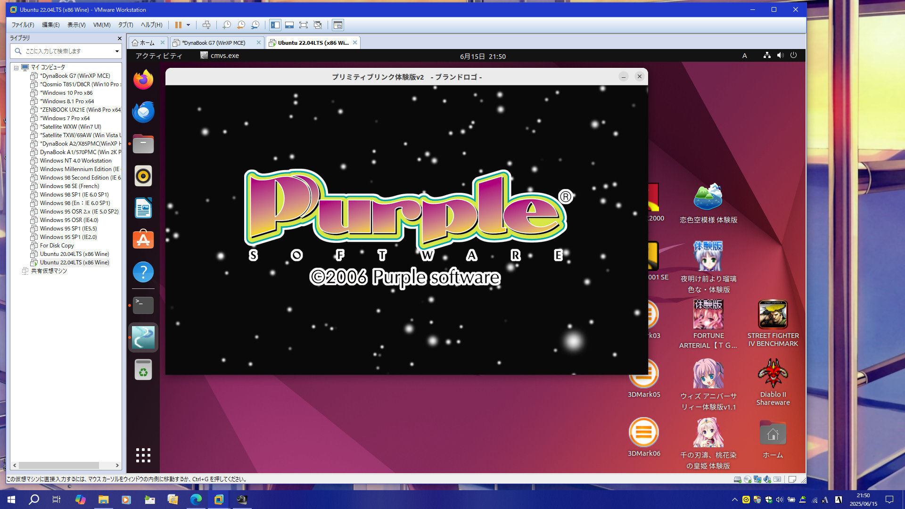Open Ubuntu network status icon
Screen dimensions: 905x509
coord(767,55)
